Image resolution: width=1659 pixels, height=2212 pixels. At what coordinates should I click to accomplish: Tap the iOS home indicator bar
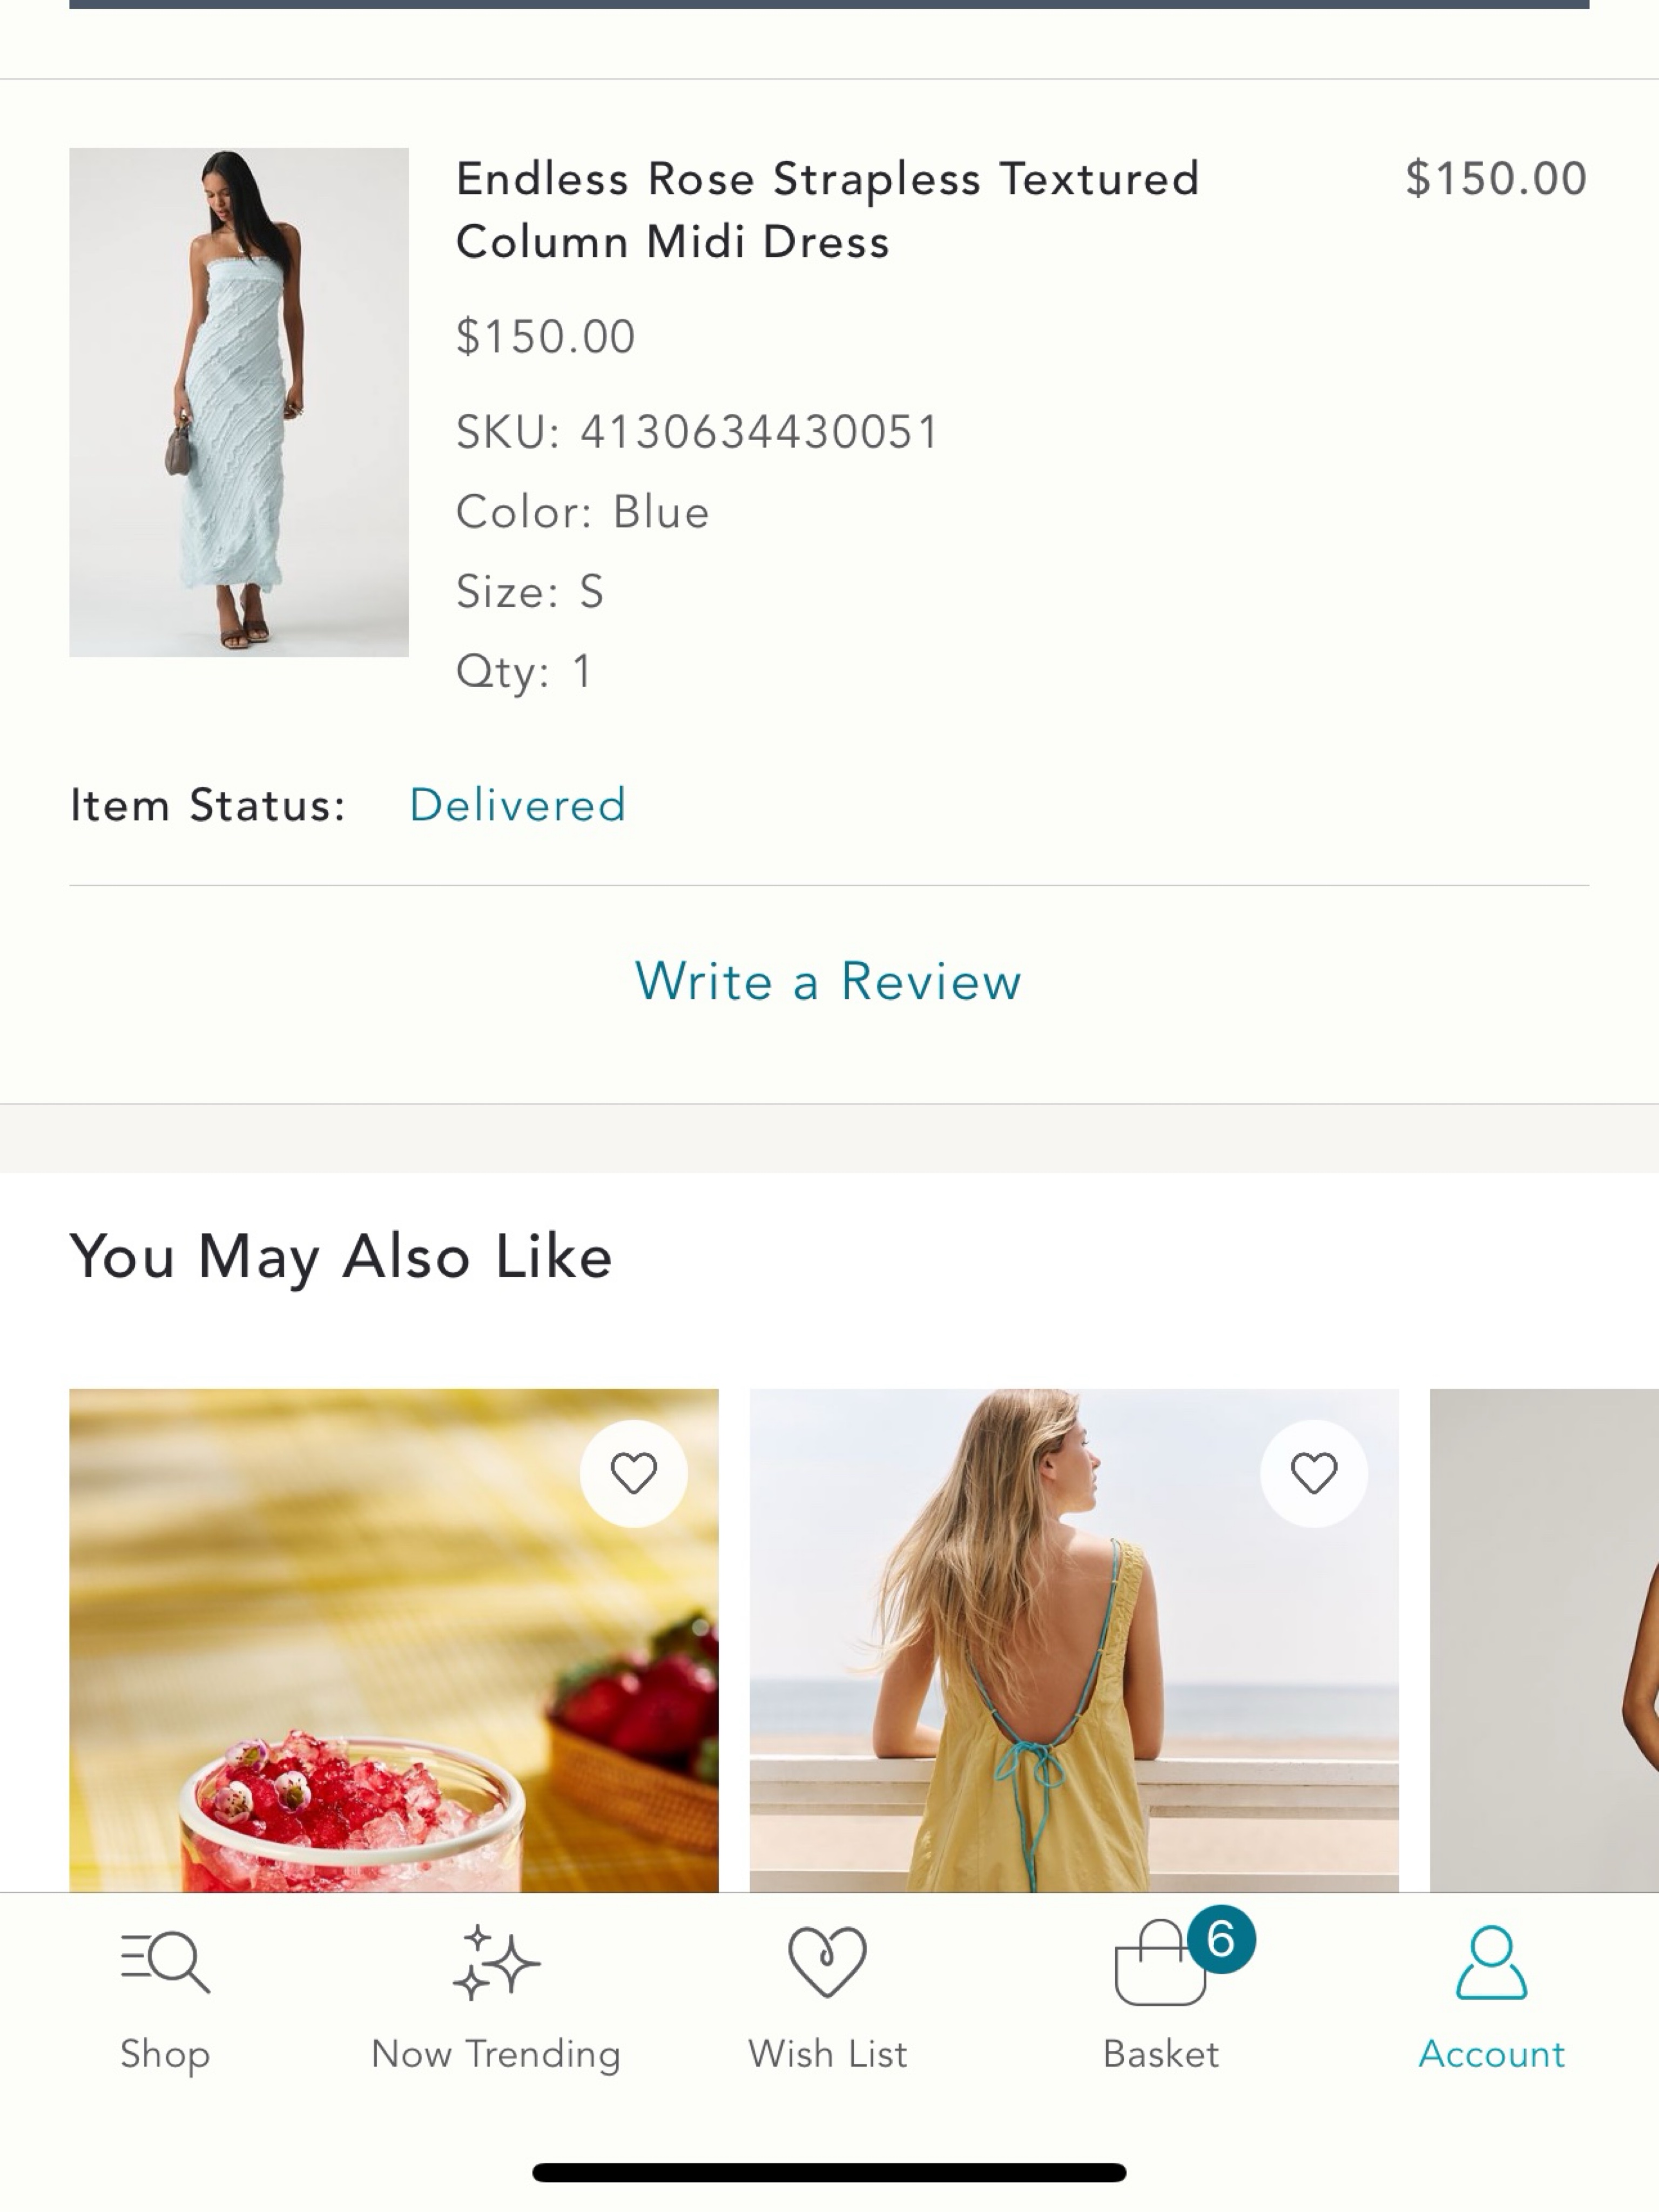829,2172
